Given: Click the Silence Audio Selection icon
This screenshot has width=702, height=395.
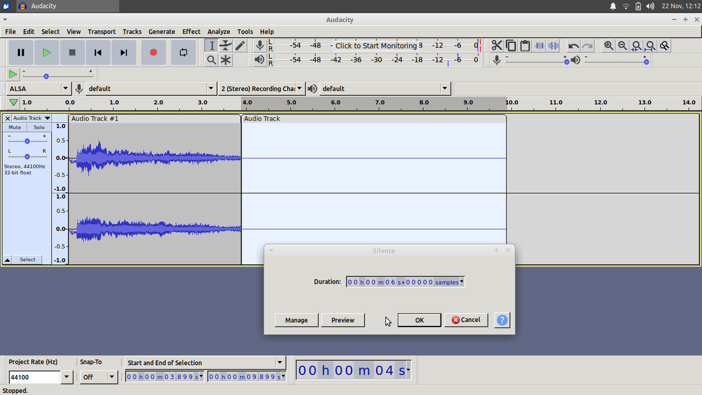Looking at the screenshot, I should (x=553, y=45).
